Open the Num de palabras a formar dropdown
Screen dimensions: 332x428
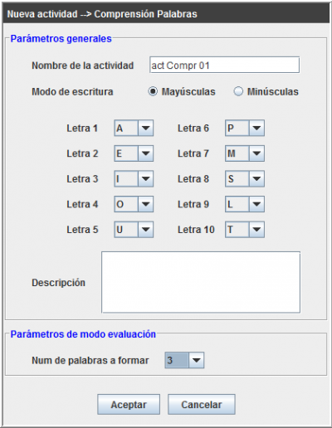184,360
